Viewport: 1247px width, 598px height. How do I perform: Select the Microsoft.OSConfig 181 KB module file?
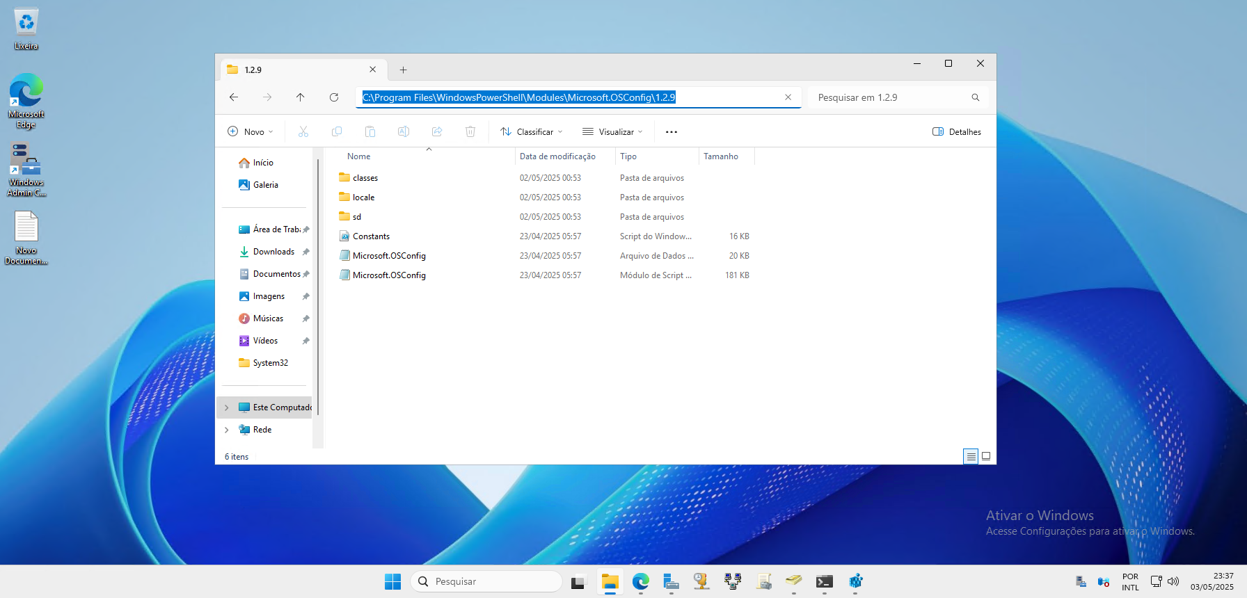pyautogui.click(x=389, y=275)
